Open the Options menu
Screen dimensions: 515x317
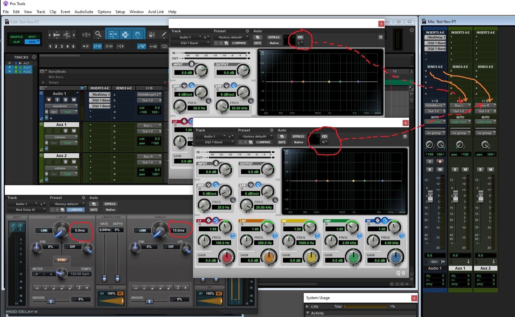[x=104, y=12]
